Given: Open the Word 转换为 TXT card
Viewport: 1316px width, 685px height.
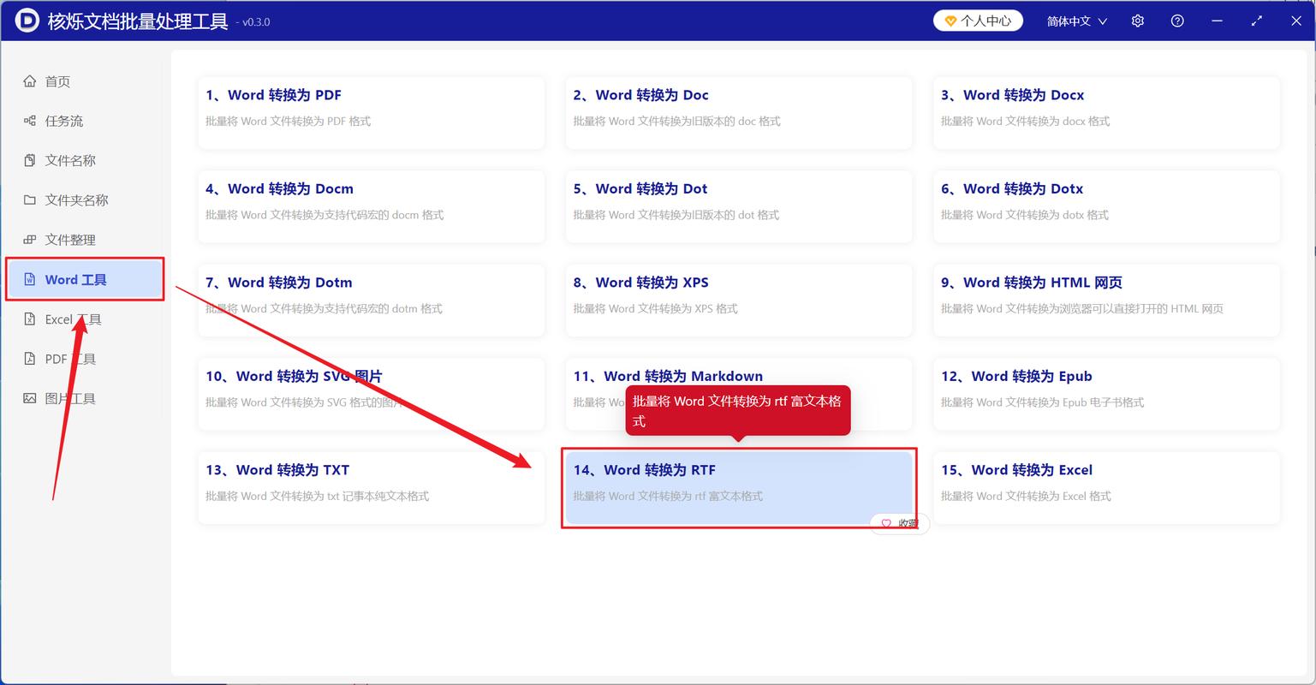Looking at the screenshot, I should tap(371, 486).
